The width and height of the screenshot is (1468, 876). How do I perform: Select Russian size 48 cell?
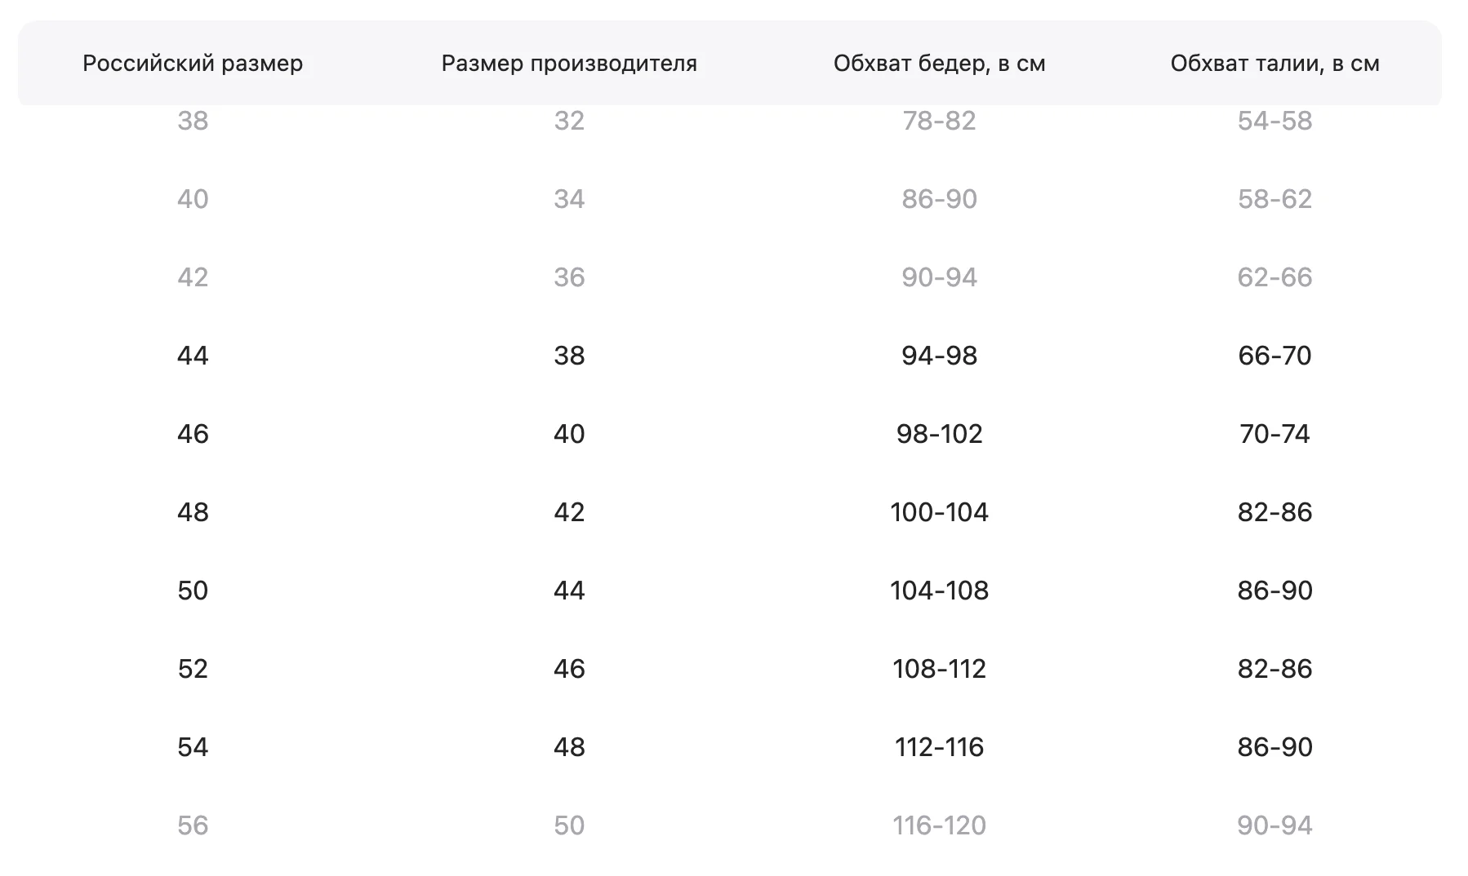[x=193, y=512]
